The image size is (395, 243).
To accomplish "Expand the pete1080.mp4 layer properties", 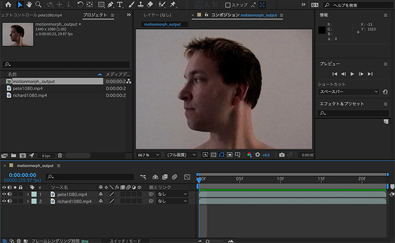I will click(x=28, y=195).
